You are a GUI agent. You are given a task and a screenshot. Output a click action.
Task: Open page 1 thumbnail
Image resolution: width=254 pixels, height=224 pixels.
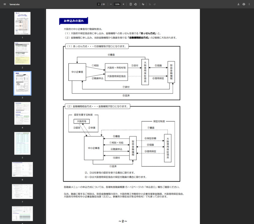coord(22,23)
